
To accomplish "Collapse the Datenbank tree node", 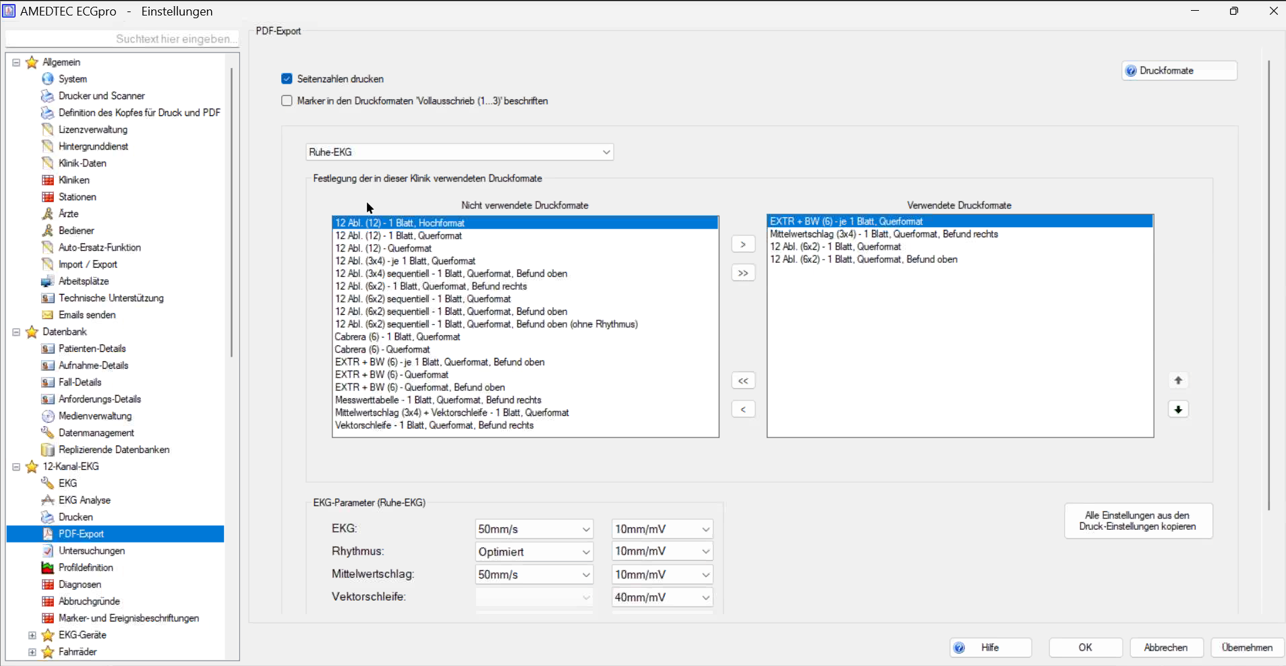I will (16, 332).
